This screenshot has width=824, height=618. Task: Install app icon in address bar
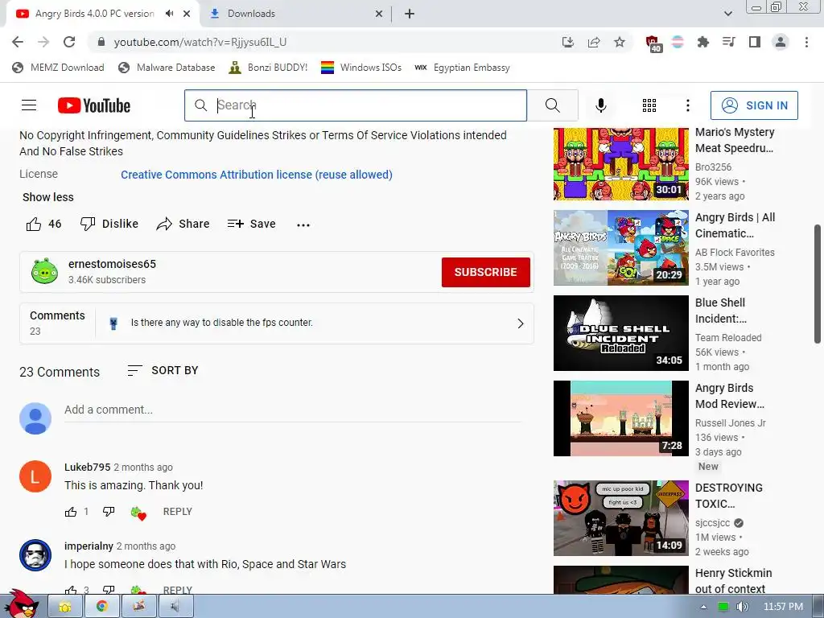point(567,42)
